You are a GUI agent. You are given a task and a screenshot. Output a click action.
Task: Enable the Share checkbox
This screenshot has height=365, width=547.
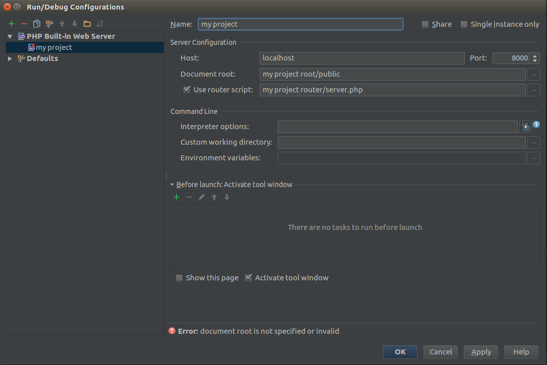426,24
